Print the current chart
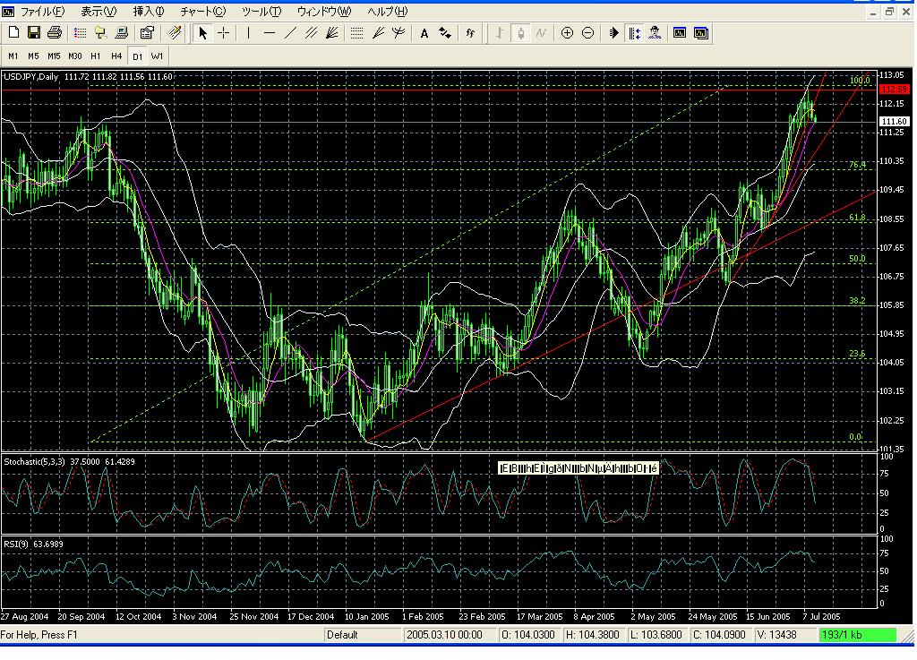The height and width of the screenshot is (660, 917). (53, 33)
